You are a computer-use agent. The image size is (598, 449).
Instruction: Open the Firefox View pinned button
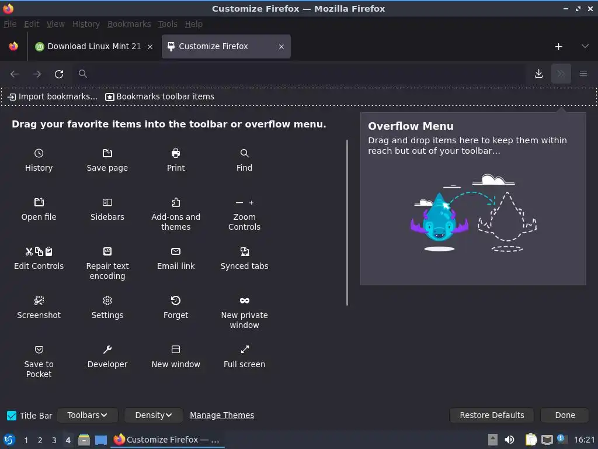pos(13,46)
